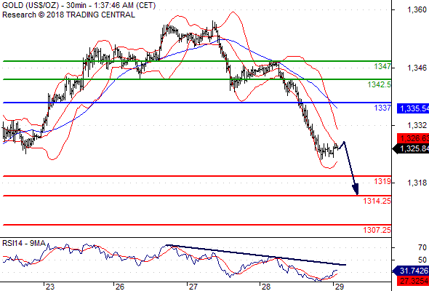
Task: Click the dark blue downward forecast arrowhead
Action: (x=356, y=189)
